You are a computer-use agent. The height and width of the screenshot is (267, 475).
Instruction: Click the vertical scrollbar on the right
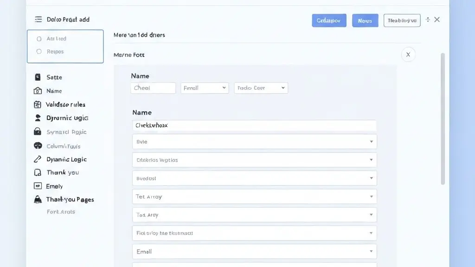(443, 118)
